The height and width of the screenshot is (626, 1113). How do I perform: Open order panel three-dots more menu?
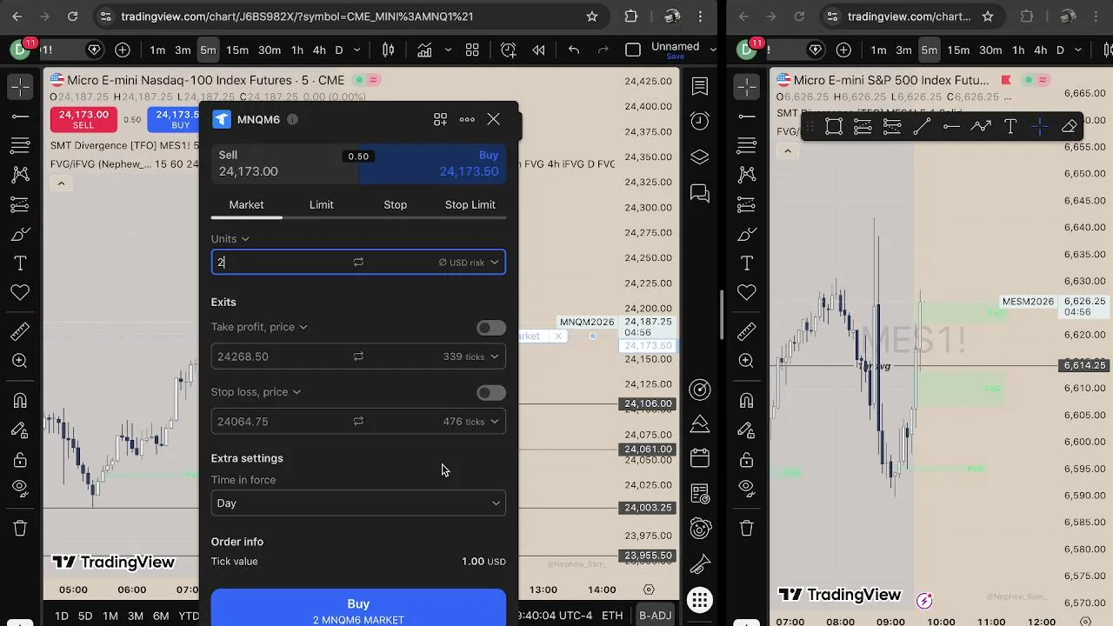467,119
